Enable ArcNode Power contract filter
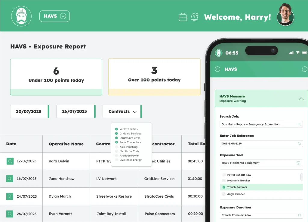 116,156
